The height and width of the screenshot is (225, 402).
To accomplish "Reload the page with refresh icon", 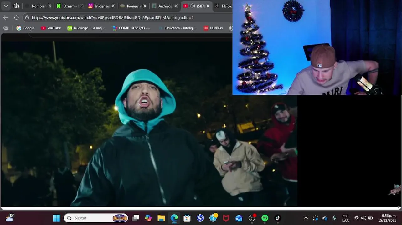I will pyautogui.click(x=17, y=17).
